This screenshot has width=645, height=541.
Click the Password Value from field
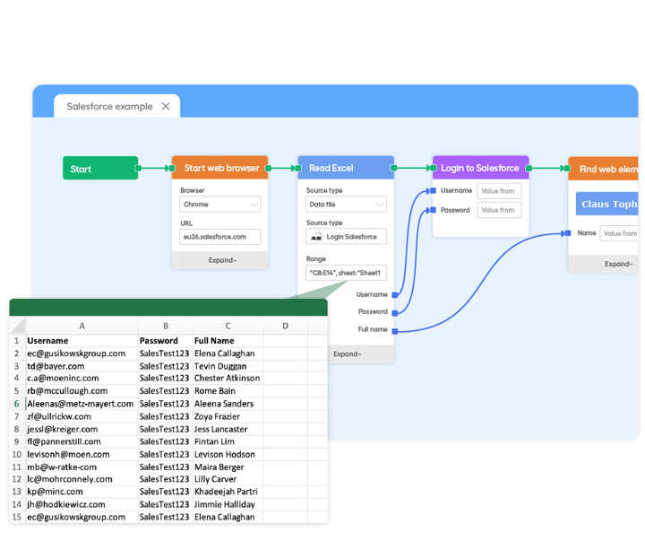click(499, 210)
